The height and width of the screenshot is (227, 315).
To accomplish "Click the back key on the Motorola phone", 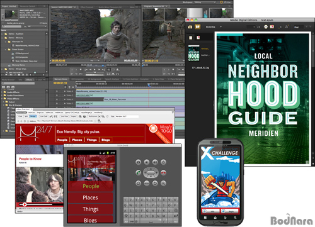I will pyautogui.click(x=225, y=218).
